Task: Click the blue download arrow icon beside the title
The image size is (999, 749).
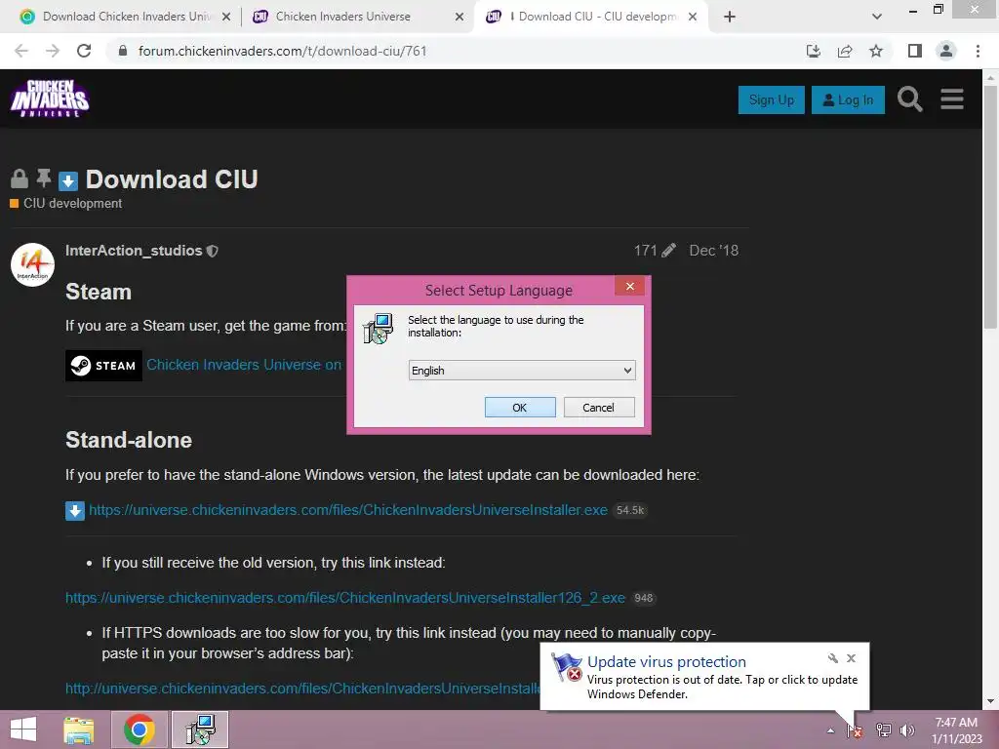Action: tap(68, 180)
